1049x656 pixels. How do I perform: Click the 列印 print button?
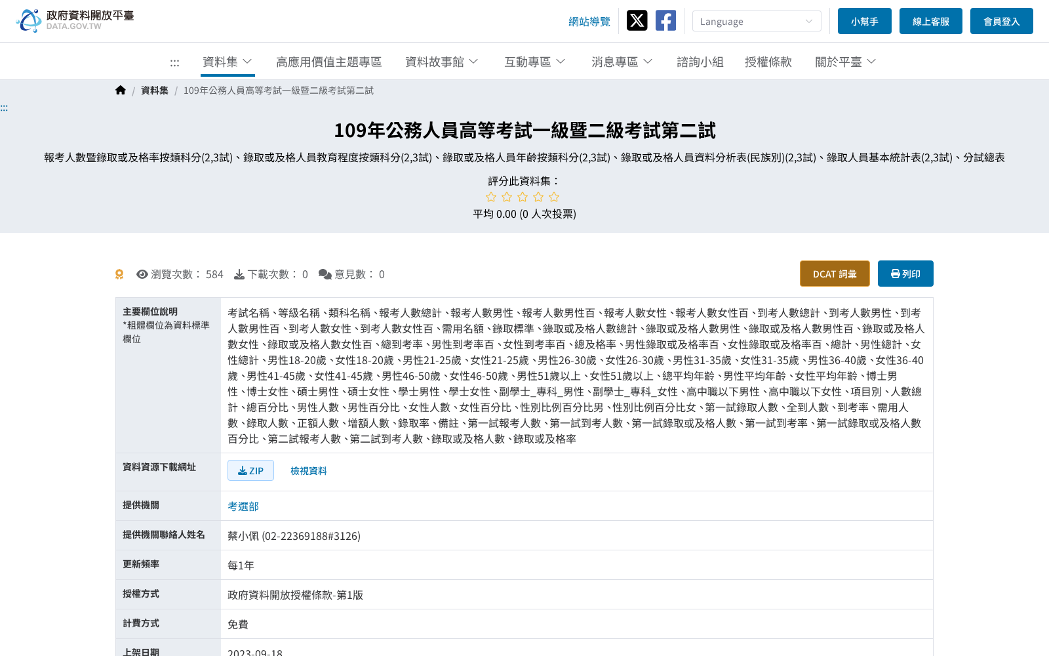tap(905, 274)
